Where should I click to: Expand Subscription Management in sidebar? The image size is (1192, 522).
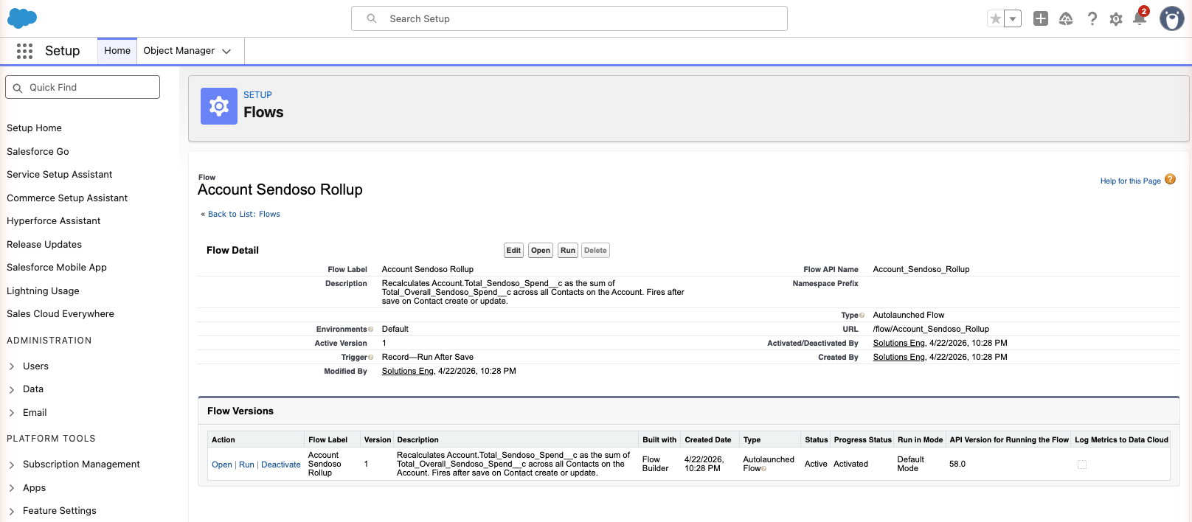12,464
